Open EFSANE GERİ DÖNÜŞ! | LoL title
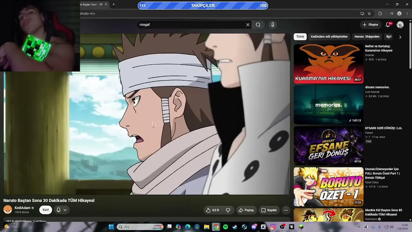This screenshot has width=412, height=232. (383, 128)
